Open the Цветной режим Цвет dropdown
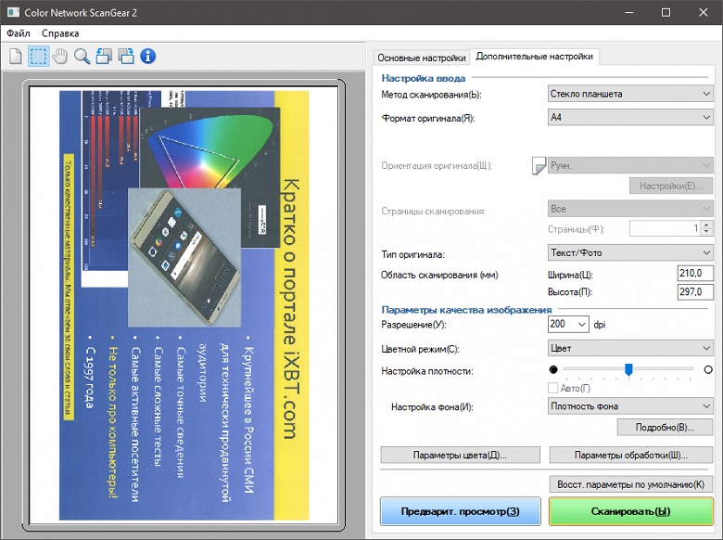This screenshot has width=723, height=540. coord(630,348)
